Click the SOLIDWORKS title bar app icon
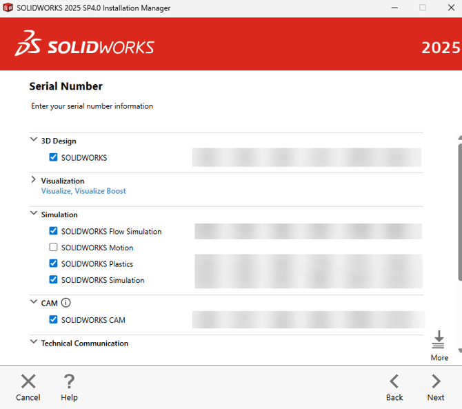462x409 pixels. point(8,8)
